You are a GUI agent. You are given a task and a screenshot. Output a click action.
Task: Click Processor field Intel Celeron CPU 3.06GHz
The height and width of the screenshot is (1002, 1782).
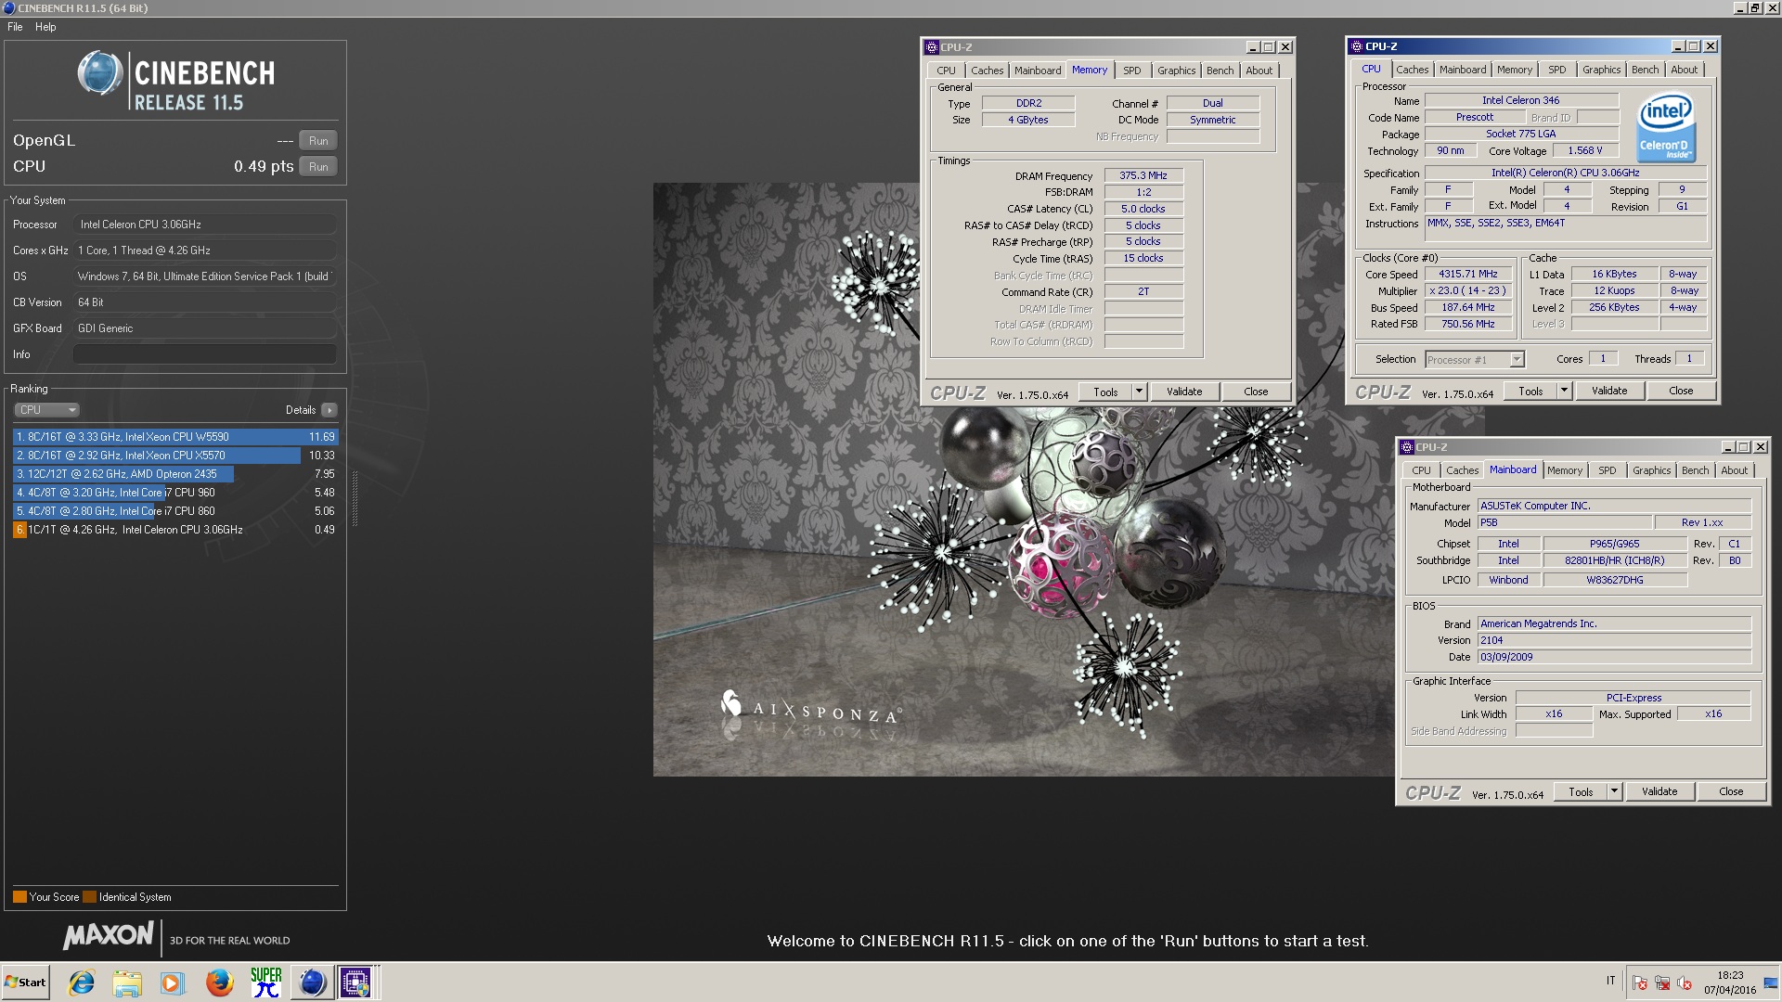tap(205, 225)
